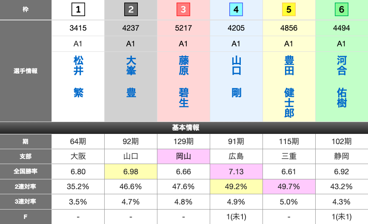This screenshot has width=368, height=224.
Task: Open racer 豊田 健士郎 profile link
Action: (289, 86)
